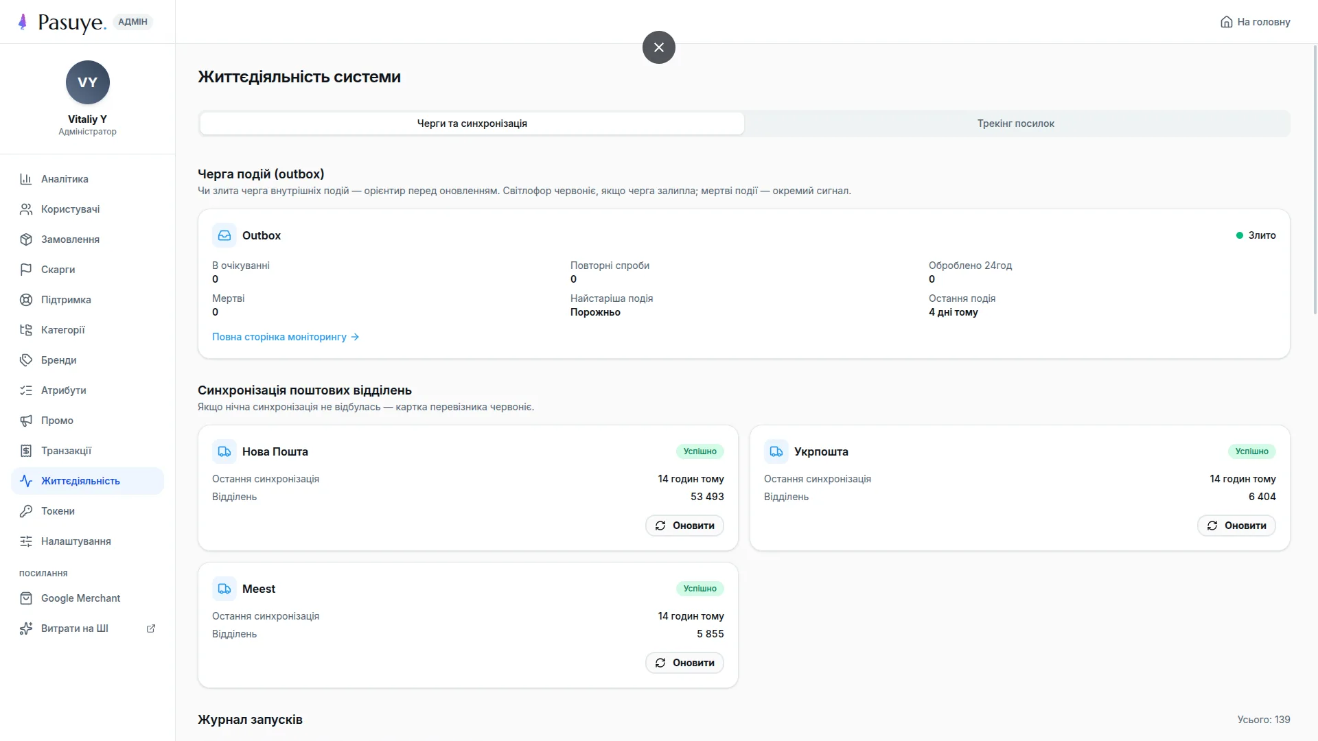The image size is (1318, 741).
Task: Open the Підтримка lifebuoy icon
Action: point(26,300)
